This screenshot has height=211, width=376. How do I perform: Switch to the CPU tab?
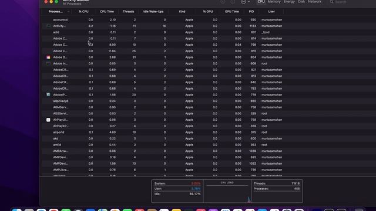click(x=261, y=2)
